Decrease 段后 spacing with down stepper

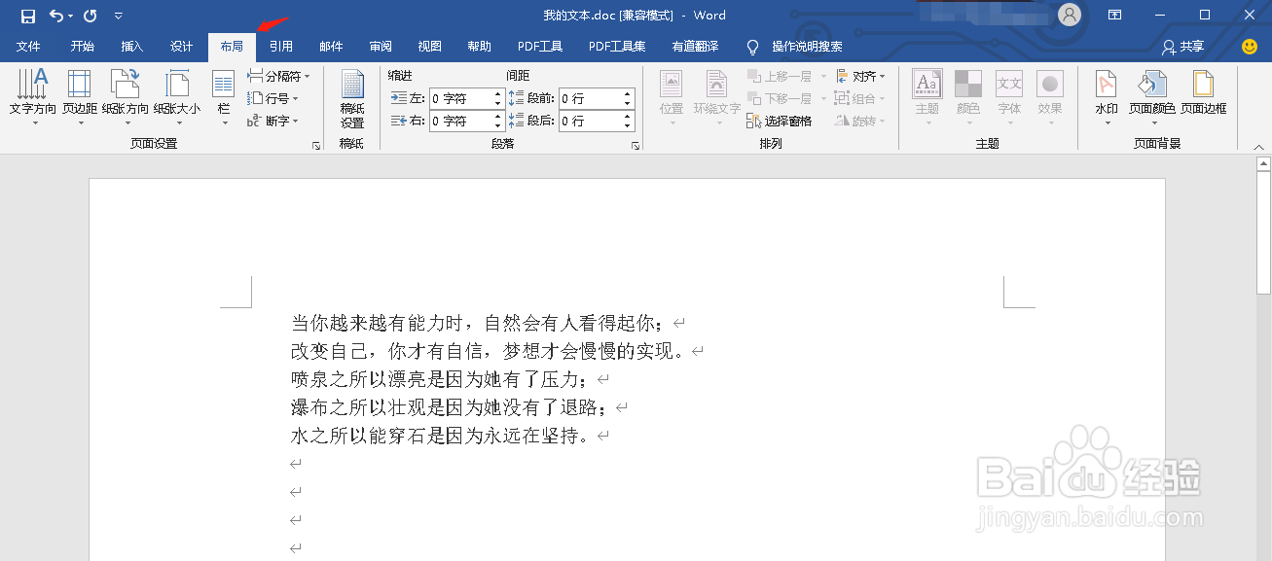point(628,126)
